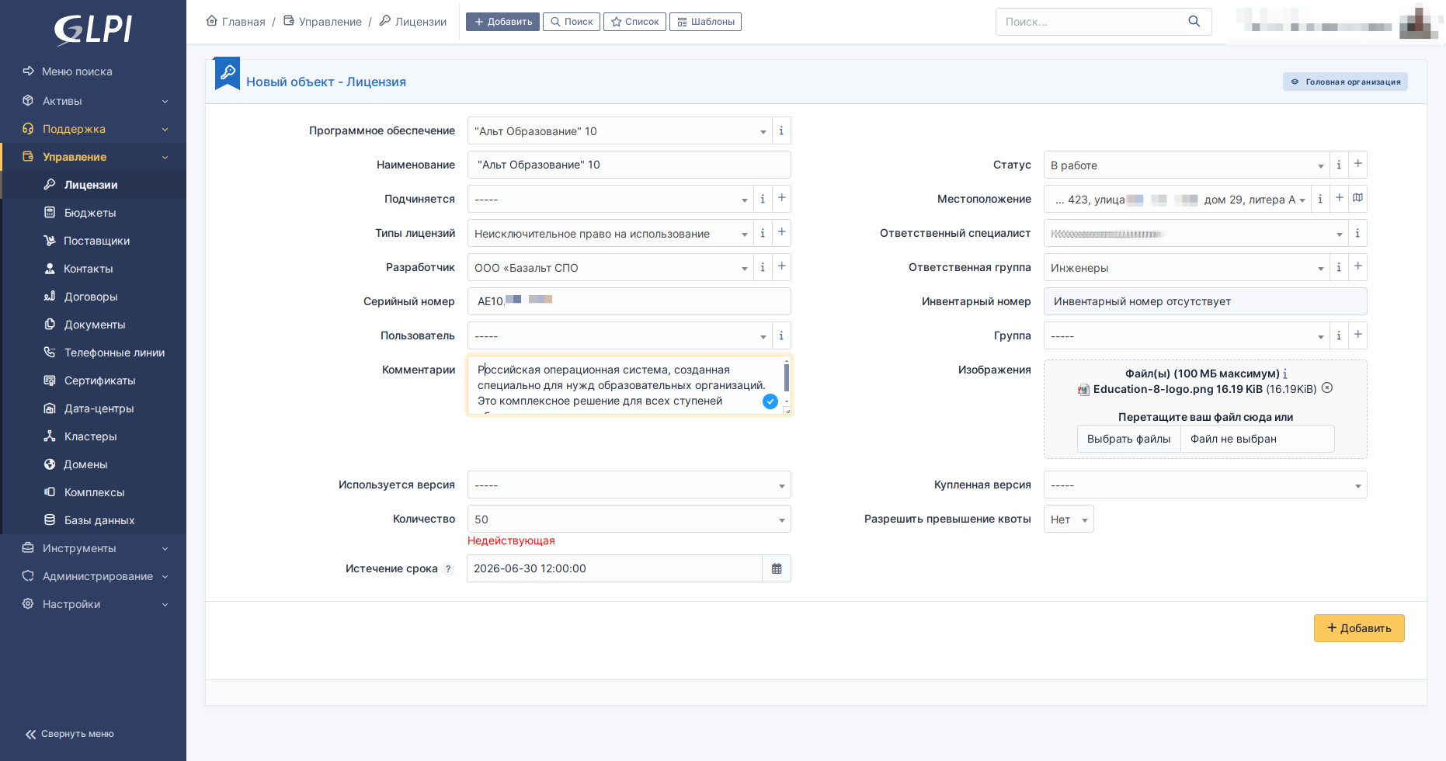The height and width of the screenshot is (761, 1446).
Task: Click the top Добавить toolbar button
Action: tap(502, 22)
